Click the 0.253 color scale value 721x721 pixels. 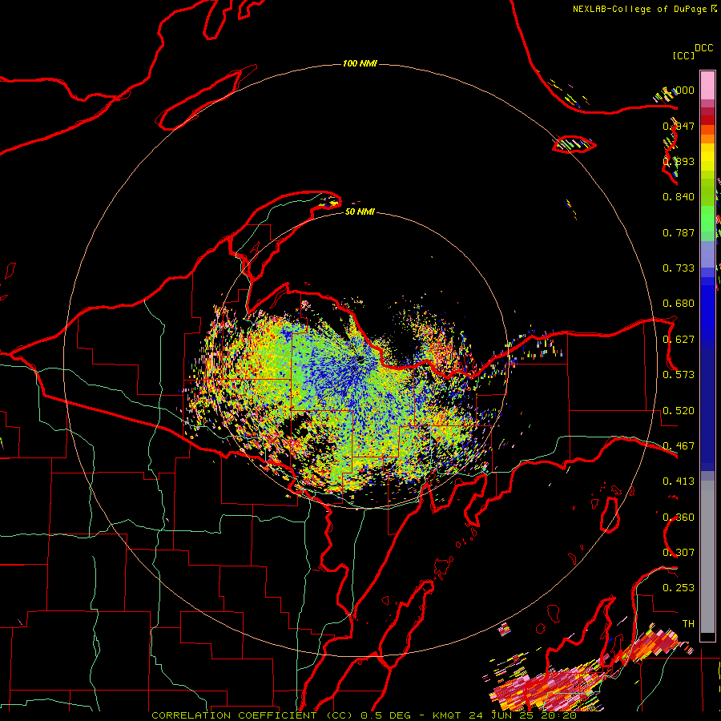(679, 588)
